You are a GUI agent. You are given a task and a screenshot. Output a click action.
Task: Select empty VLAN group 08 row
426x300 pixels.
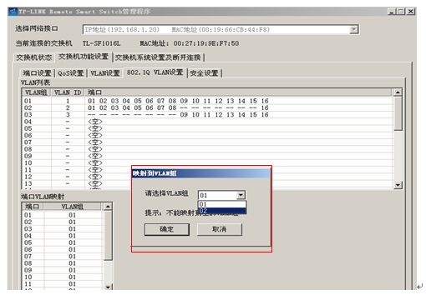207,149
